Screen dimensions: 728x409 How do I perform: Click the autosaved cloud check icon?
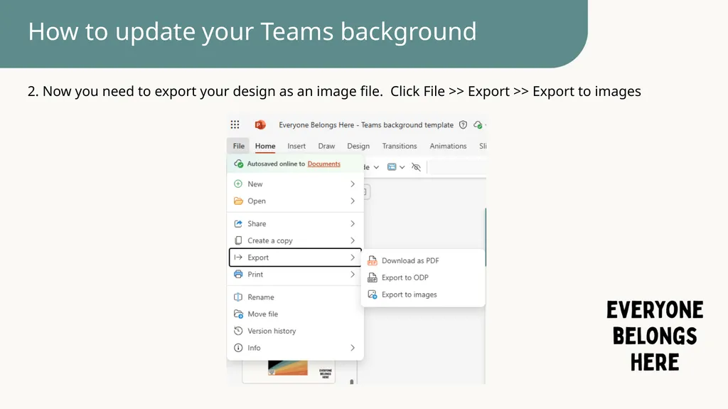click(239, 164)
